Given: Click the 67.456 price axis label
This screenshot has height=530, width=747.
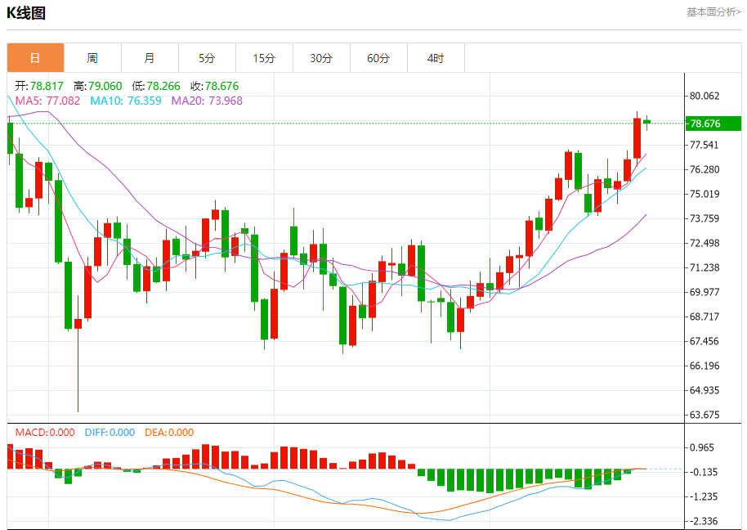Looking at the screenshot, I should coord(705,341).
